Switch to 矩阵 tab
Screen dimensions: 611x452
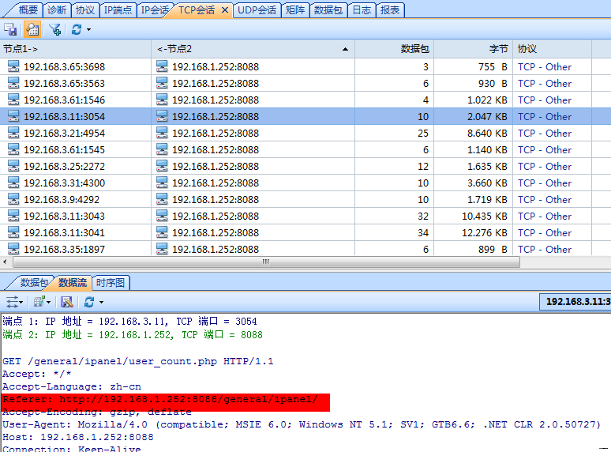[x=295, y=10]
